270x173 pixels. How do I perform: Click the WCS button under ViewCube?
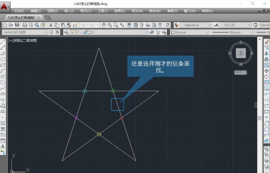pos(240,72)
